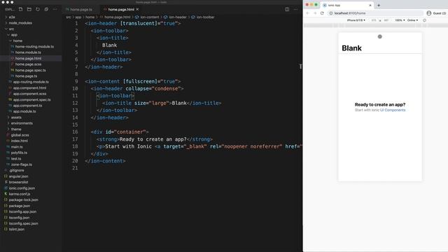
Task: Open the iPhone device selector dropdown
Action: tap(356, 20)
